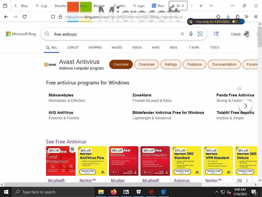
Task: Switch to the COPILOT tab
Action: 73,47
